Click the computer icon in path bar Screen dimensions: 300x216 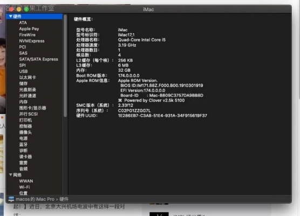pyautogui.click(x=11, y=199)
